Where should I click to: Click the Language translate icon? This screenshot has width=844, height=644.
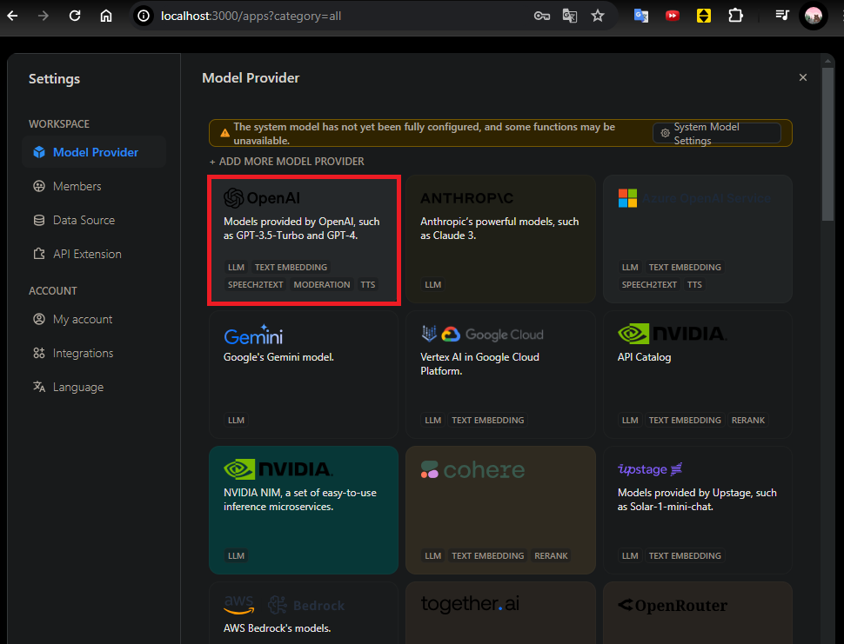(x=39, y=387)
